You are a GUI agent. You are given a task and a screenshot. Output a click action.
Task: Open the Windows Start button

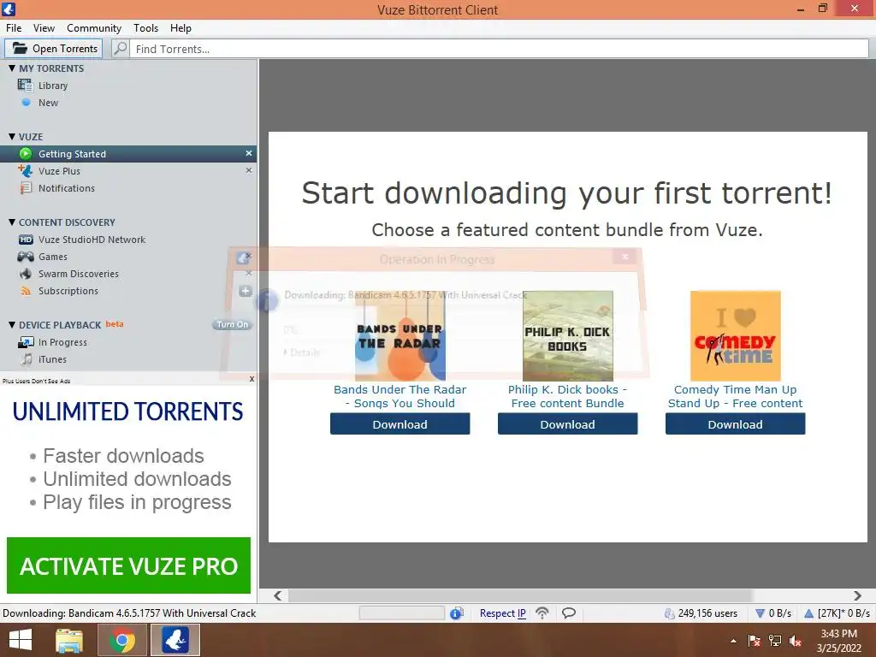21,640
